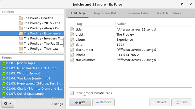195x109 pixels.
Task: Click the Save button
Action: point(182,102)
